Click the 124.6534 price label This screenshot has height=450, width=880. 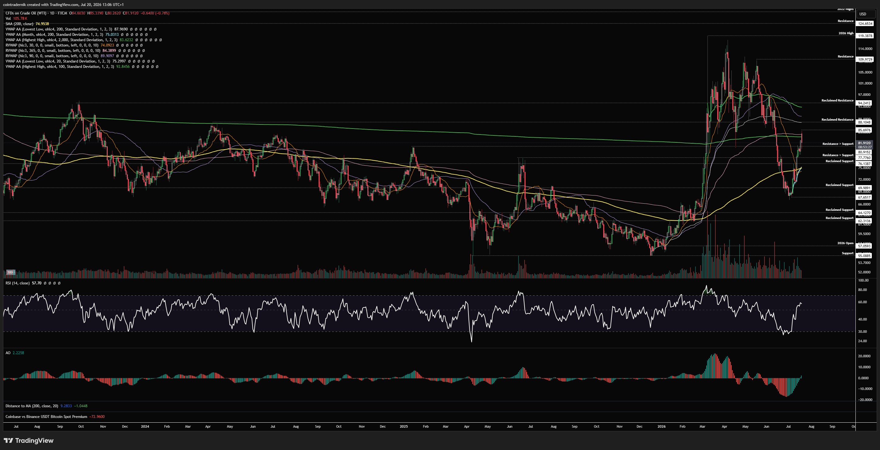tap(865, 24)
